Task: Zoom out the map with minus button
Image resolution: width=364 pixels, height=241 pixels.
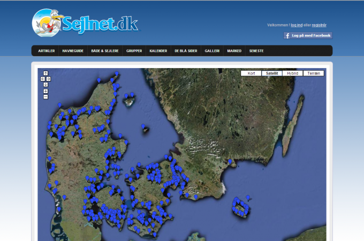Action: [45, 97]
